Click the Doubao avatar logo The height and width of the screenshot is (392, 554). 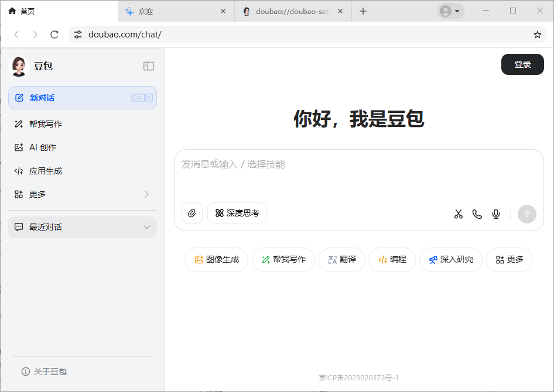[18, 66]
